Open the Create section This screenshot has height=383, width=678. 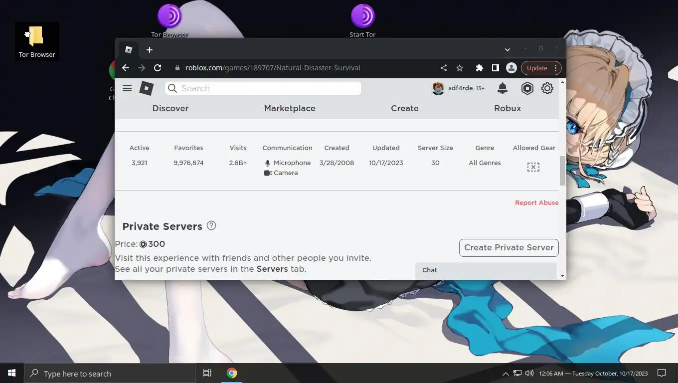(405, 108)
